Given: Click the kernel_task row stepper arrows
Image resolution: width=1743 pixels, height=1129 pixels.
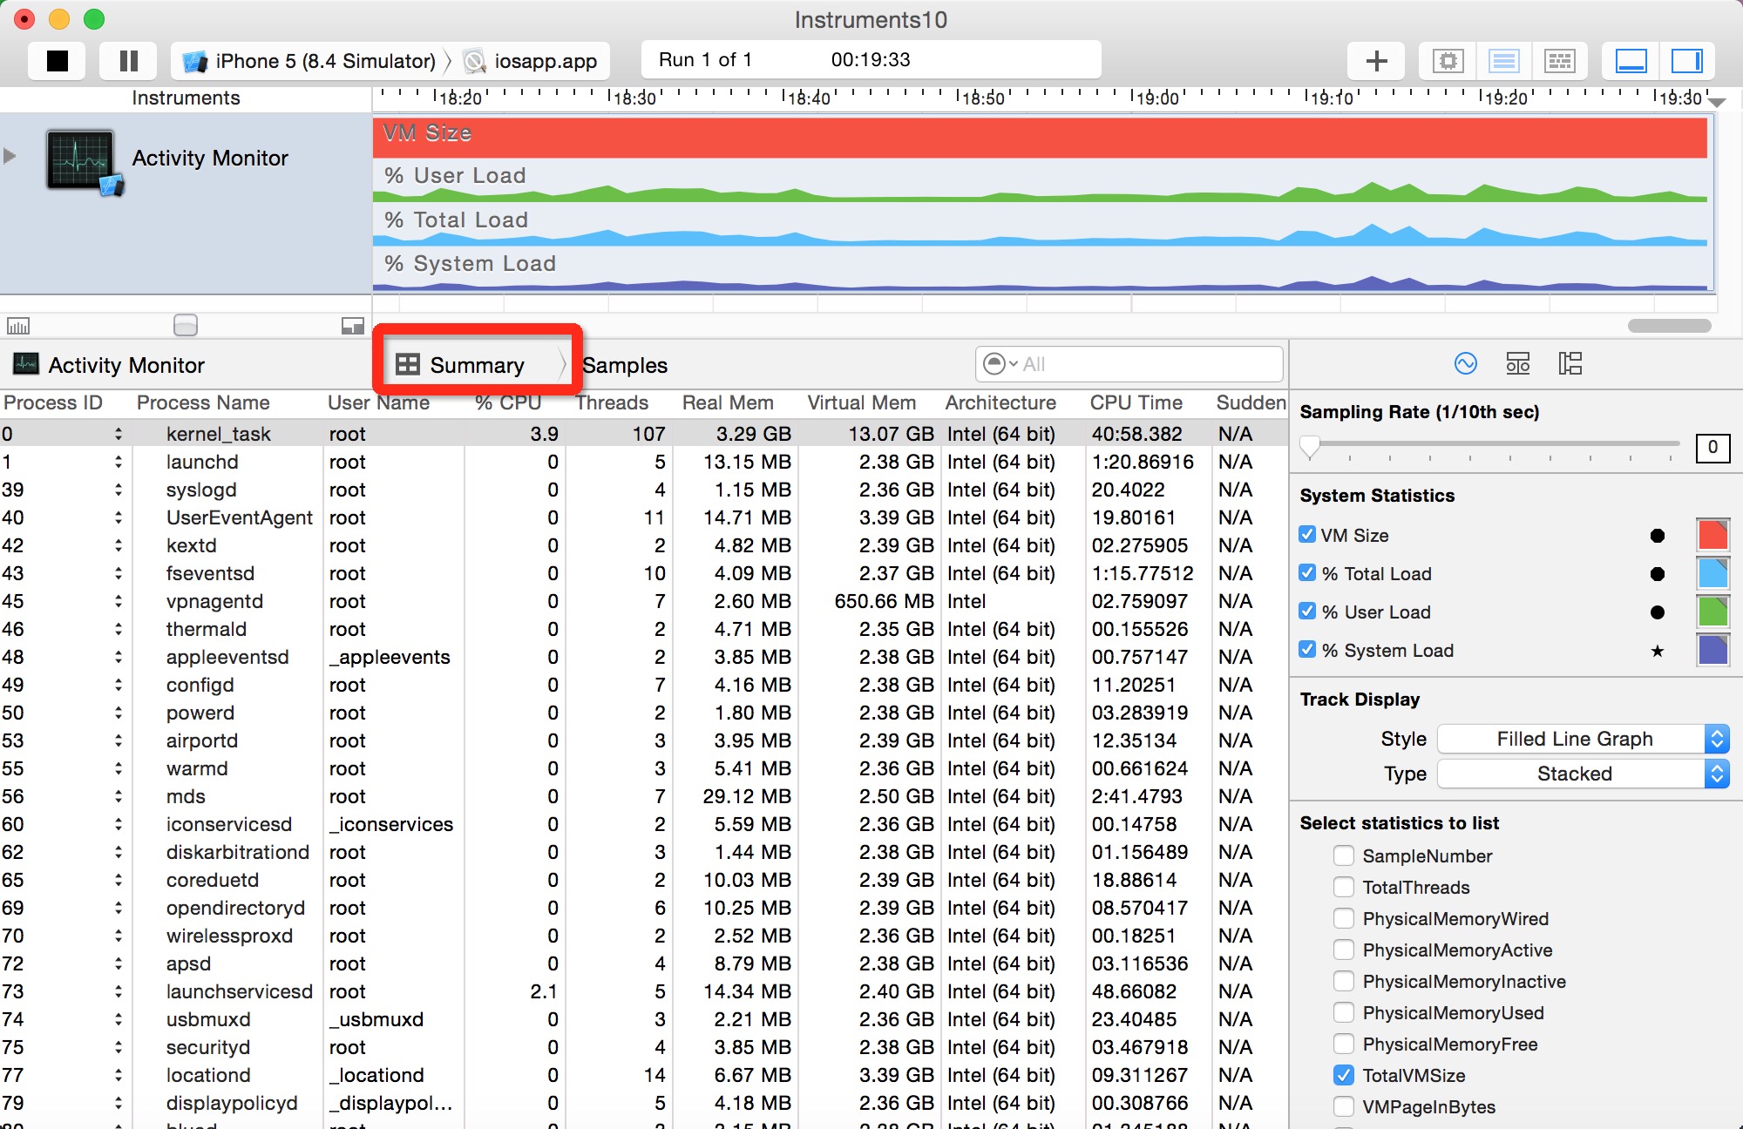Looking at the screenshot, I should point(119,434).
